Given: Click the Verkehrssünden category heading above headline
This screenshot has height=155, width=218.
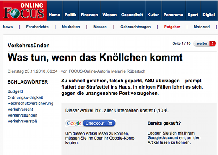Looking at the screenshot, I should [29, 46].
